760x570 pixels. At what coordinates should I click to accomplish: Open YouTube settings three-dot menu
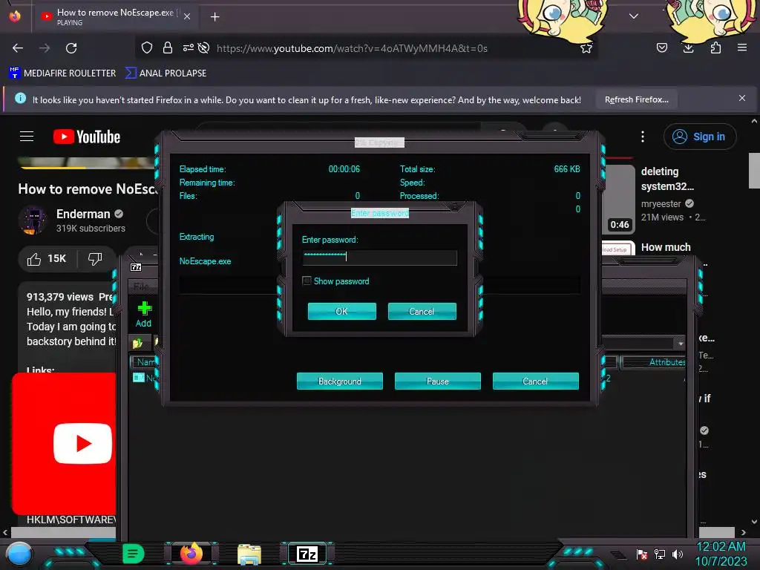(x=643, y=137)
